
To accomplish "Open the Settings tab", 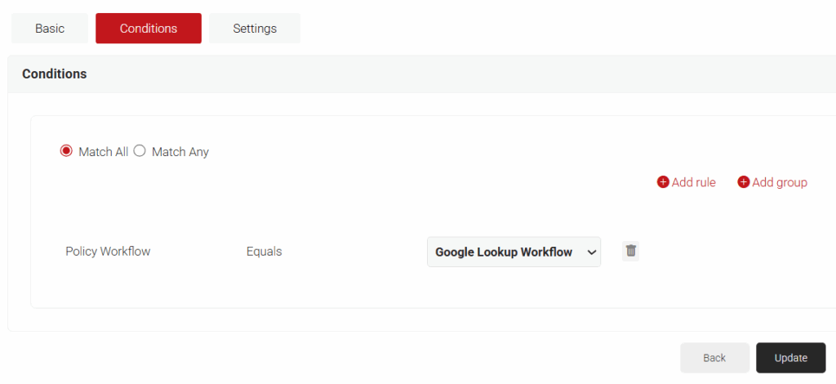I will point(255,29).
